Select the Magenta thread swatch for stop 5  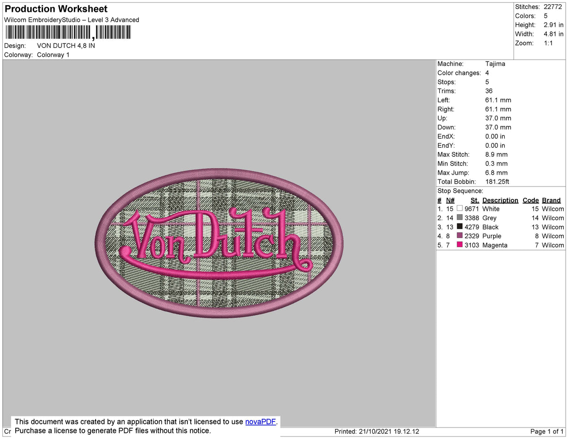[459, 244]
